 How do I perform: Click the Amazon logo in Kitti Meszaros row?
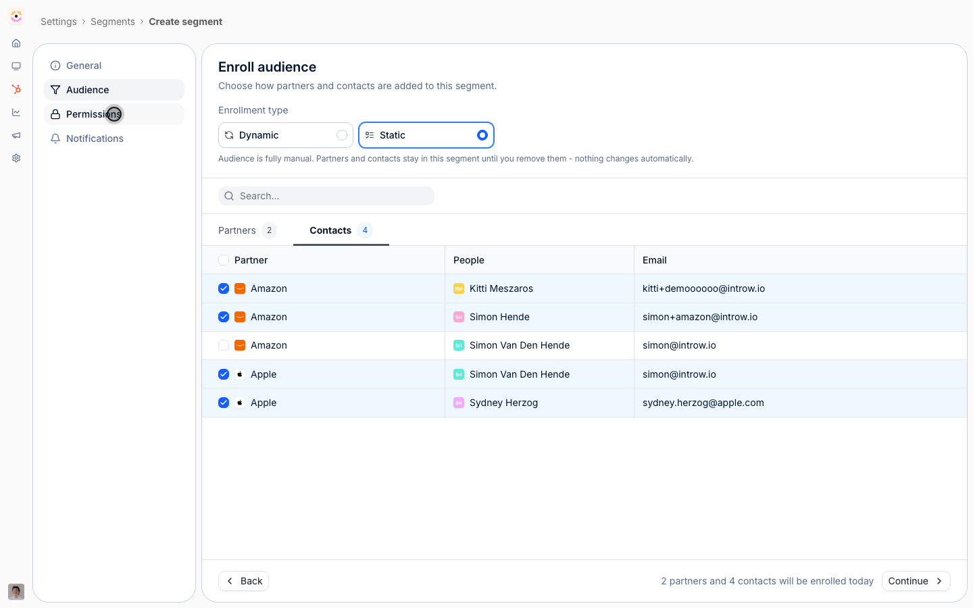240,288
